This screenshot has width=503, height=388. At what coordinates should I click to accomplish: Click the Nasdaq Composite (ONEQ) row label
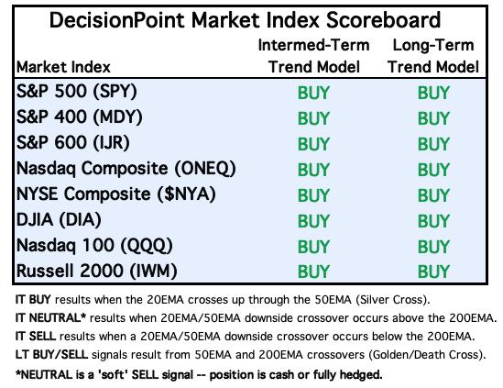[126, 169]
